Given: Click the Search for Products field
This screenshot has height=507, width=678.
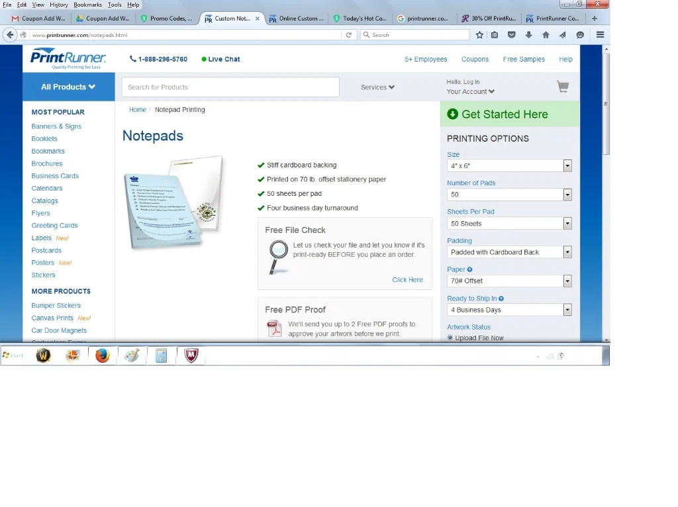Looking at the screenshot, I should (x=230, y=87).
